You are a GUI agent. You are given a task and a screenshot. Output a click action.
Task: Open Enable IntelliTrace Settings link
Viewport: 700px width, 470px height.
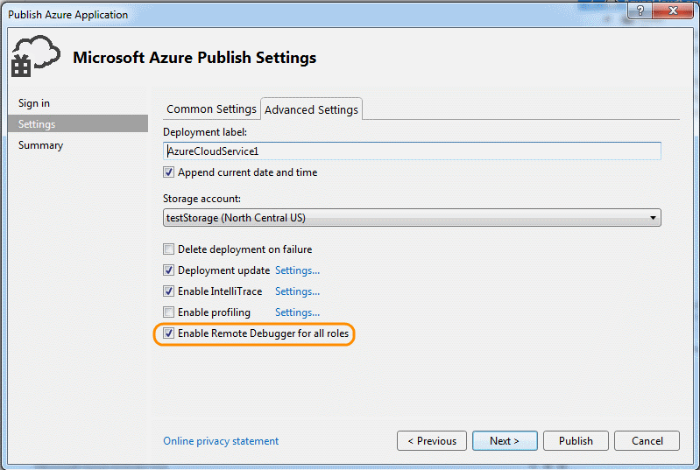(x=297, y=291)
